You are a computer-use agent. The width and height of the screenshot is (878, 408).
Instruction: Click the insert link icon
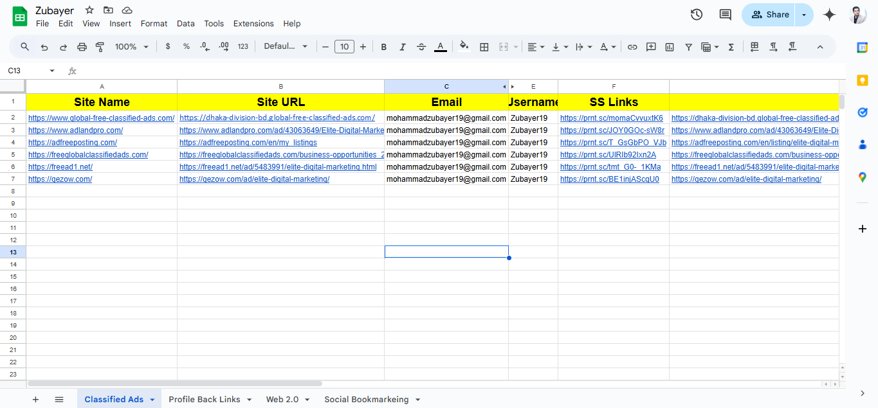(632, 47)
